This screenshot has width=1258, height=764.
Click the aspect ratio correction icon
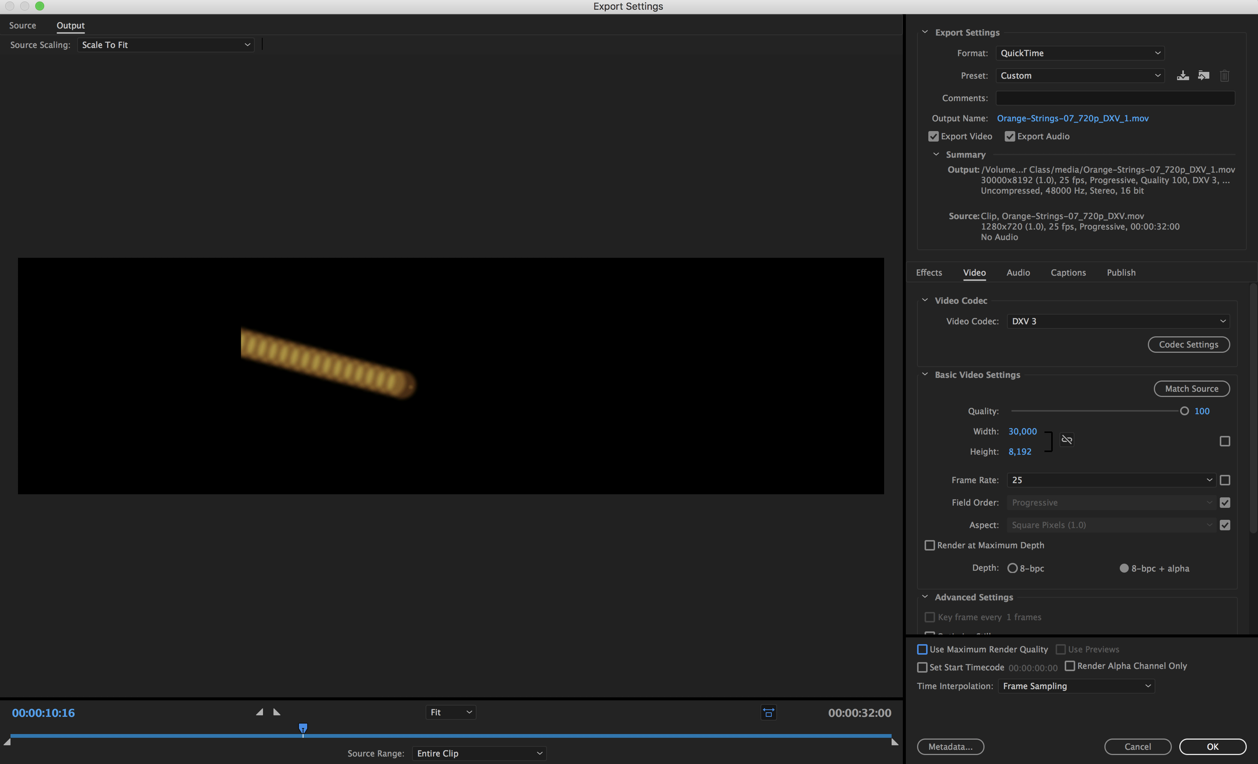pyautogui.click(x=768, y=712)
